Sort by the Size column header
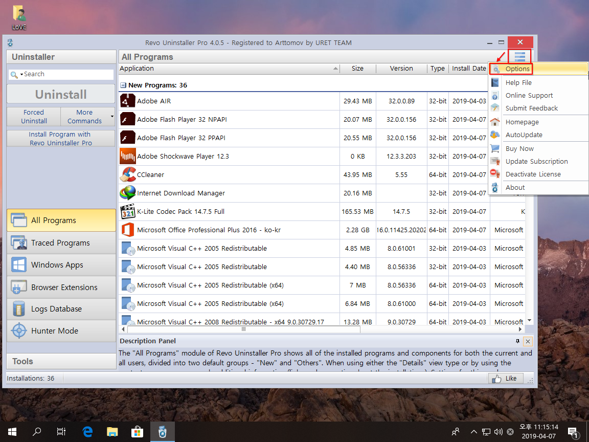 click(357, 69)
